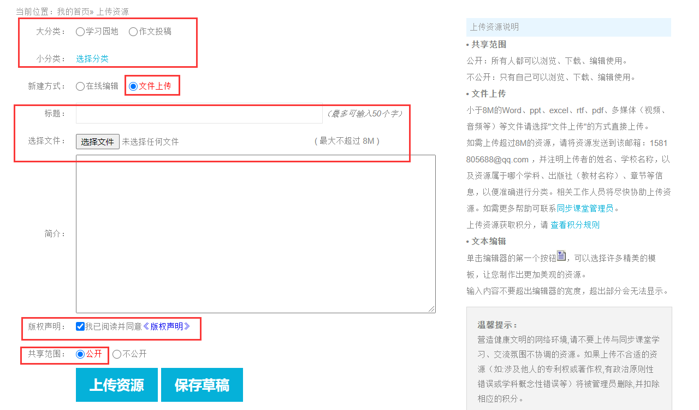The height and width of the screenshot is (410, 699).
Task: Grab the textarea resize handle corner
Action: point(431,309)
